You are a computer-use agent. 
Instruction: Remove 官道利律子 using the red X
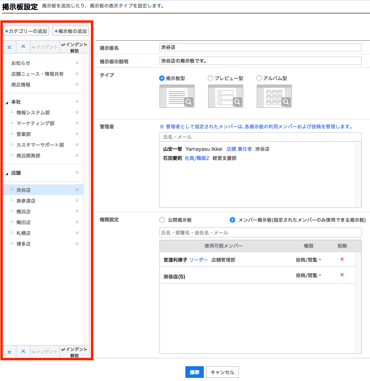(x=342, y=259)
